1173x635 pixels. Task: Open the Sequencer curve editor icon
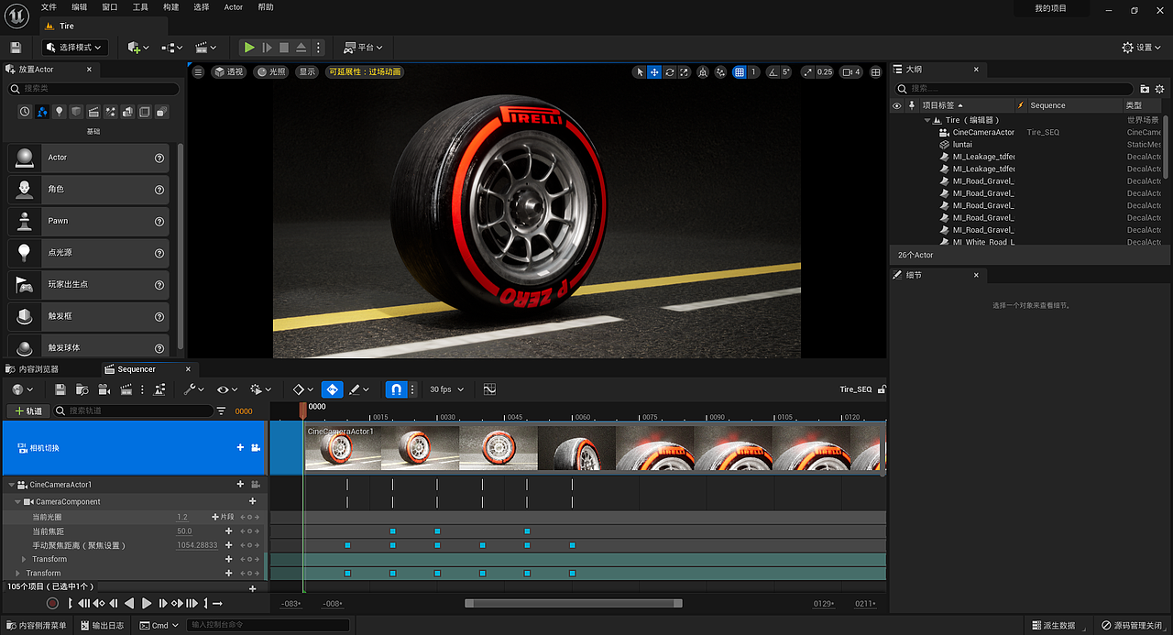point(489,389)
